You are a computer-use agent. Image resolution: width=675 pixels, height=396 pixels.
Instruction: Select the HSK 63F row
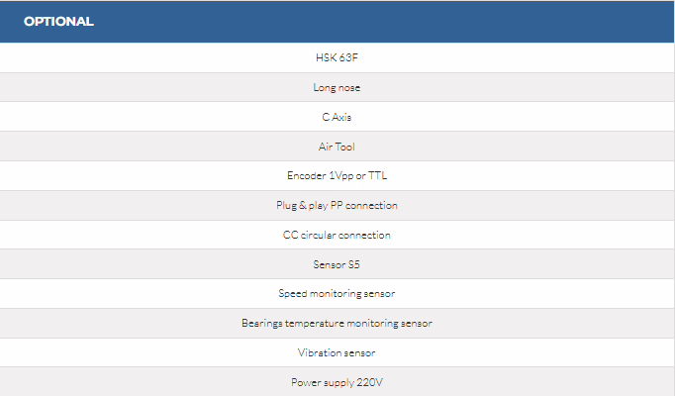coord(337,57)
